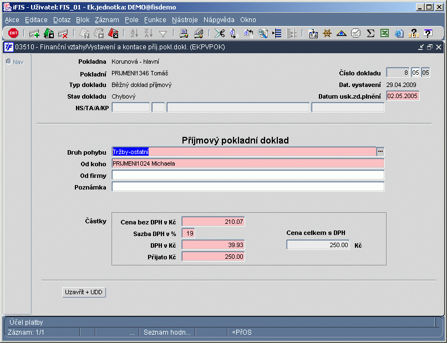Click the Od firmy input field
This screenshot has width=447, height=343.
[x=248, y=175]
